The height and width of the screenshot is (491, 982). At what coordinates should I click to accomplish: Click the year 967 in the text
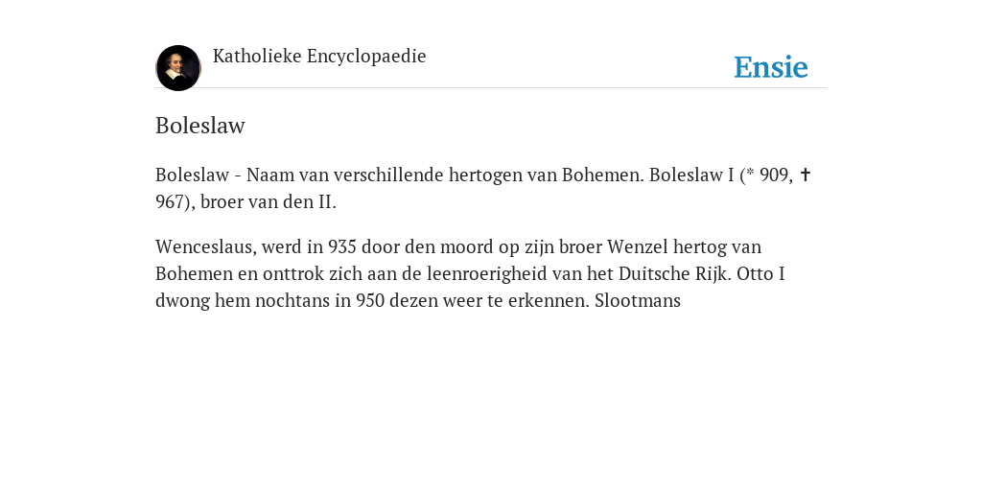[169, 202]
